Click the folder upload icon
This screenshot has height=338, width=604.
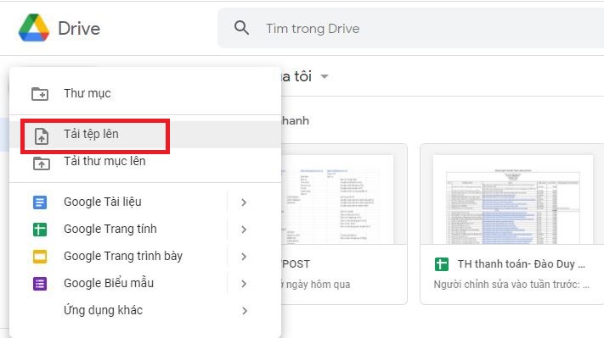pos(42,163)
